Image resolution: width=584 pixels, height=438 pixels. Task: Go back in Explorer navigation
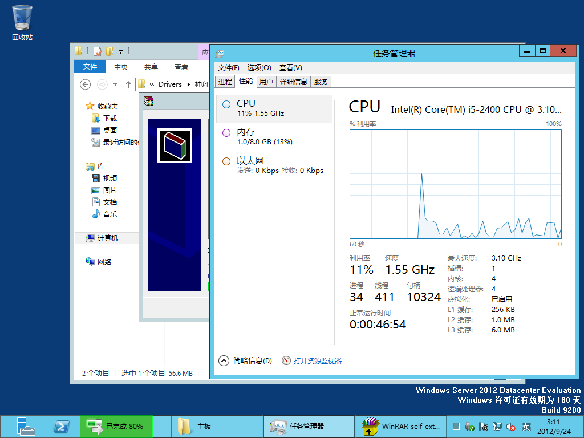(86, 84)
